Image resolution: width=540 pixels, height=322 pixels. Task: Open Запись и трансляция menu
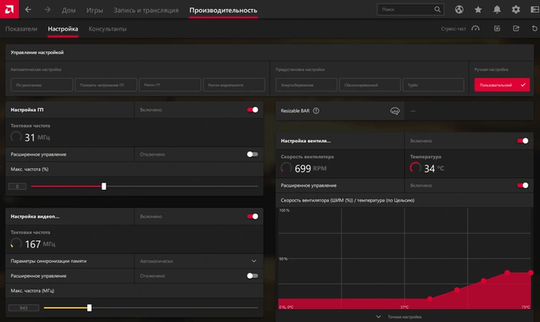tap(147, 10)
